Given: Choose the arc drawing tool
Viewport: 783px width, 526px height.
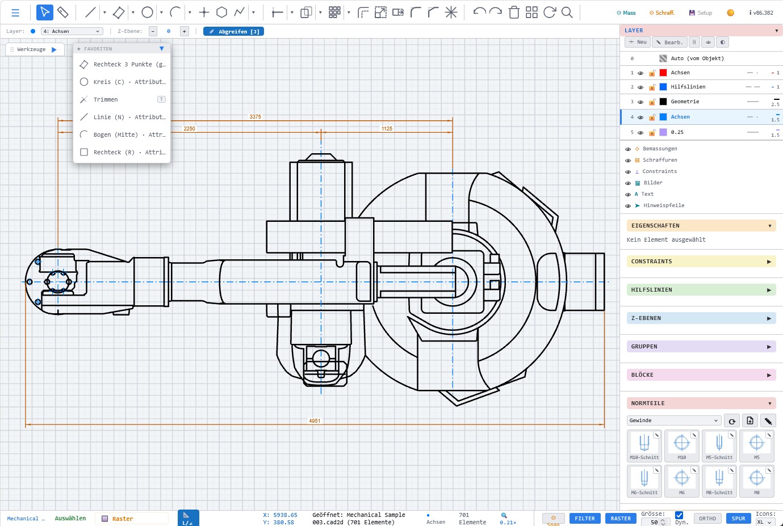Looking at the screenshot, I should [x=175, y=12].
